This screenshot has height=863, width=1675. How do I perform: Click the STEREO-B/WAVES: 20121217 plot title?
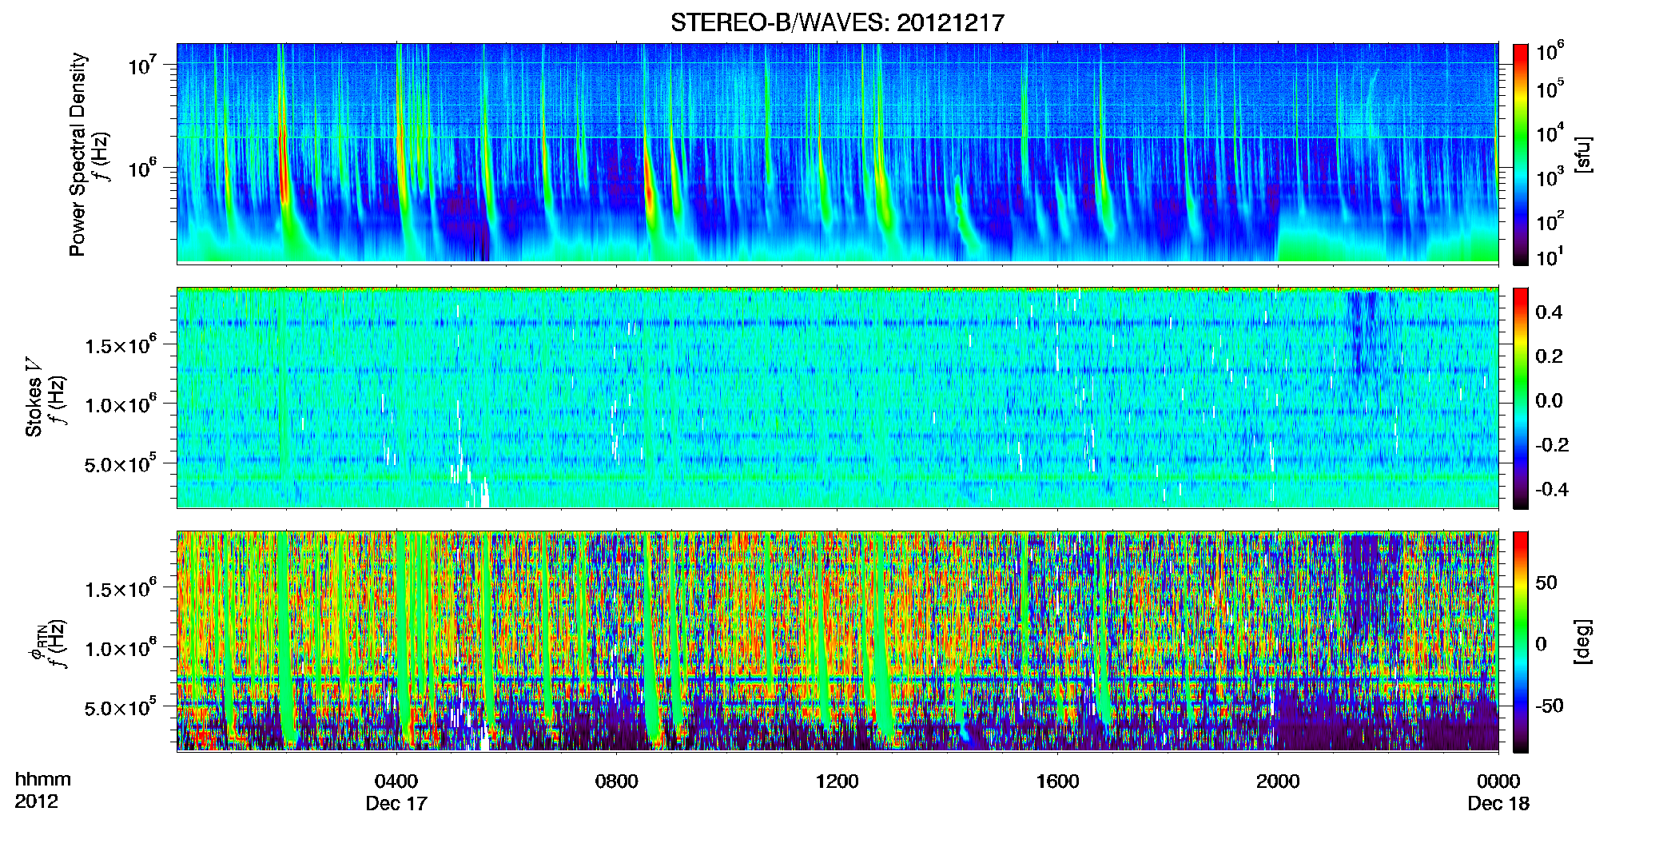[x=837, y=22]
